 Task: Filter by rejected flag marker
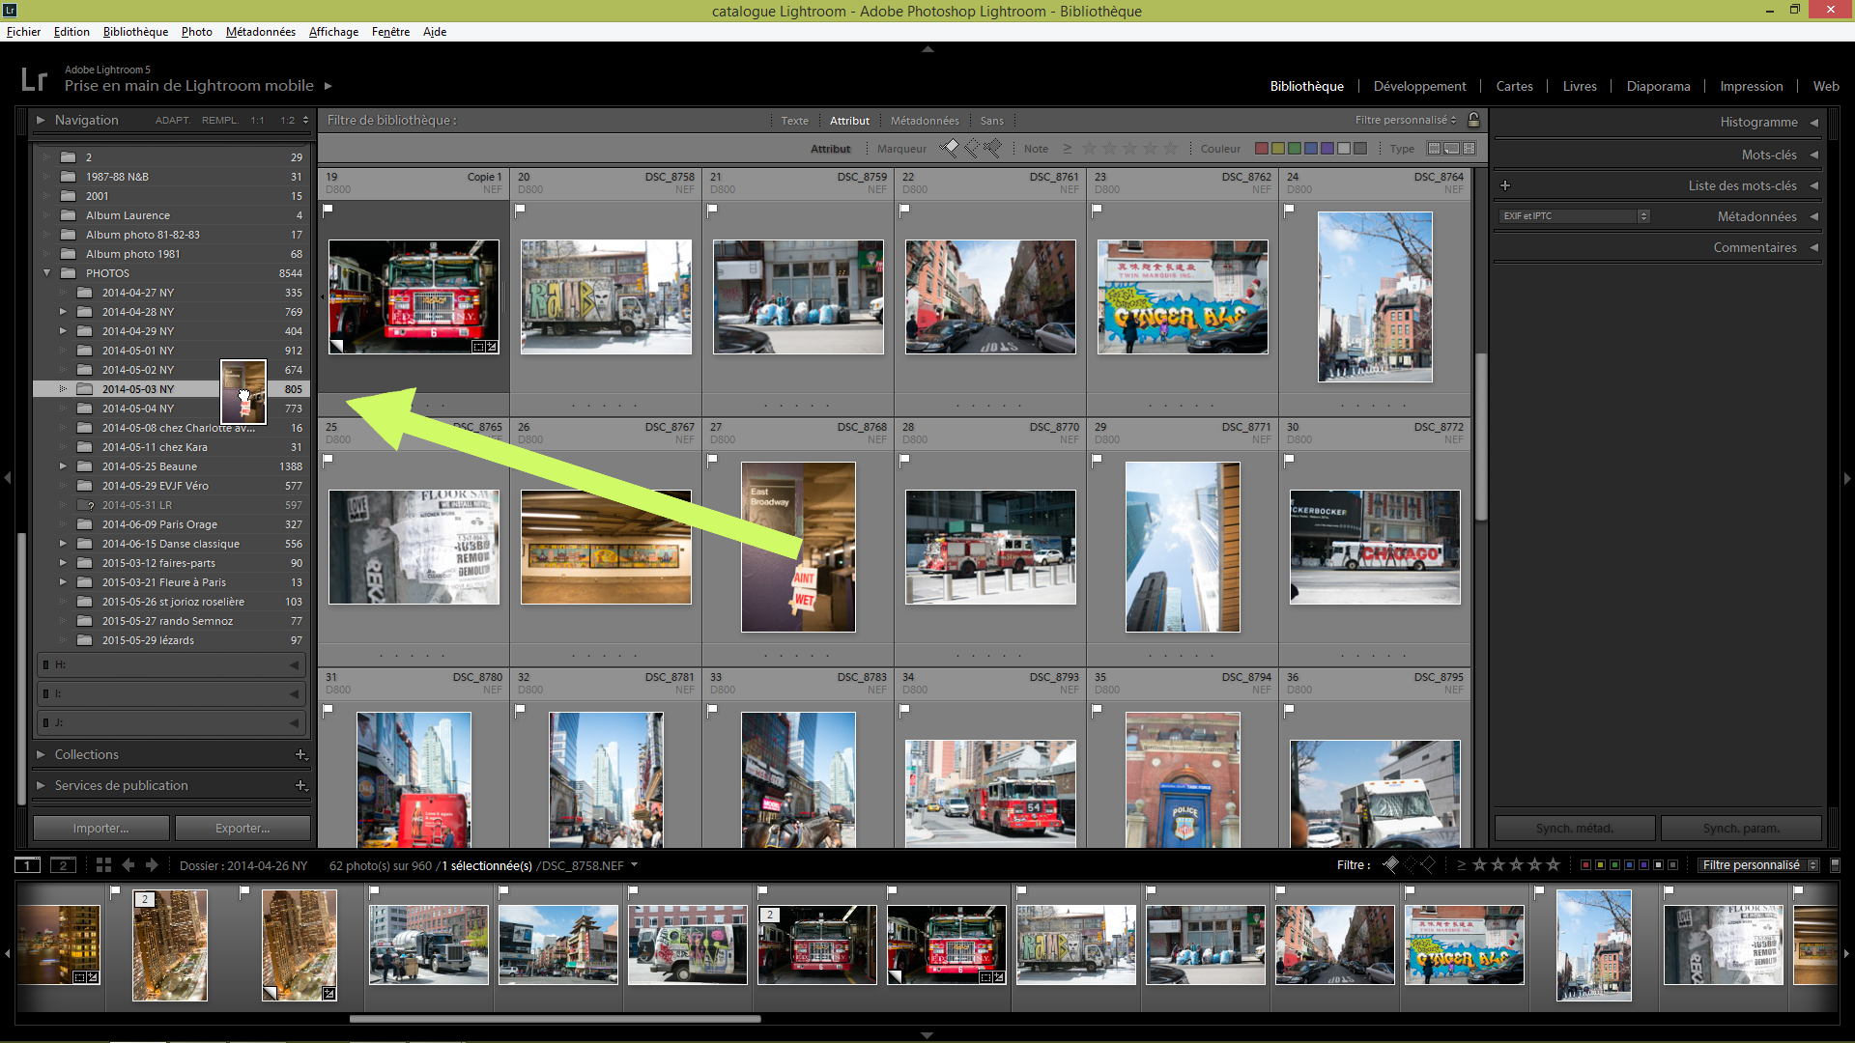click(x=992, y=148)
